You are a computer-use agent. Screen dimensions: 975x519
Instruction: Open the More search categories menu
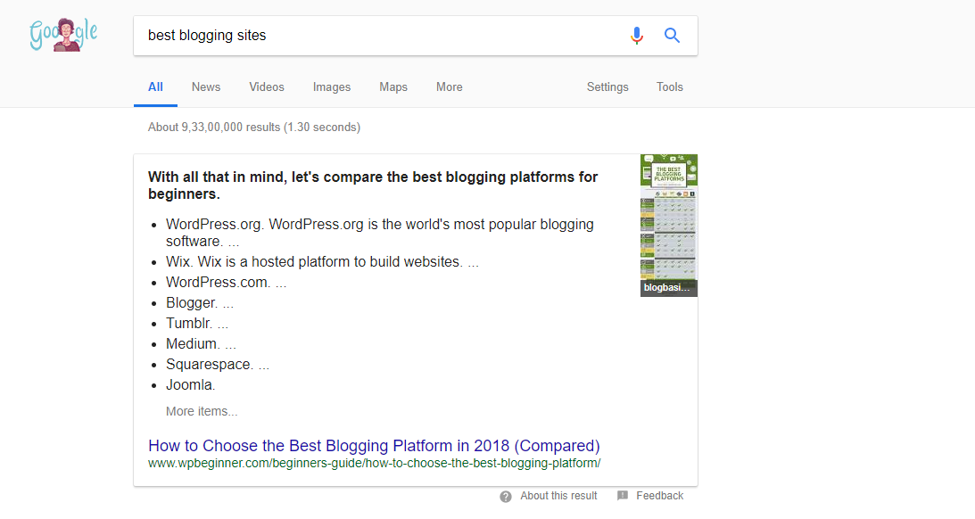tap(449, 87)
